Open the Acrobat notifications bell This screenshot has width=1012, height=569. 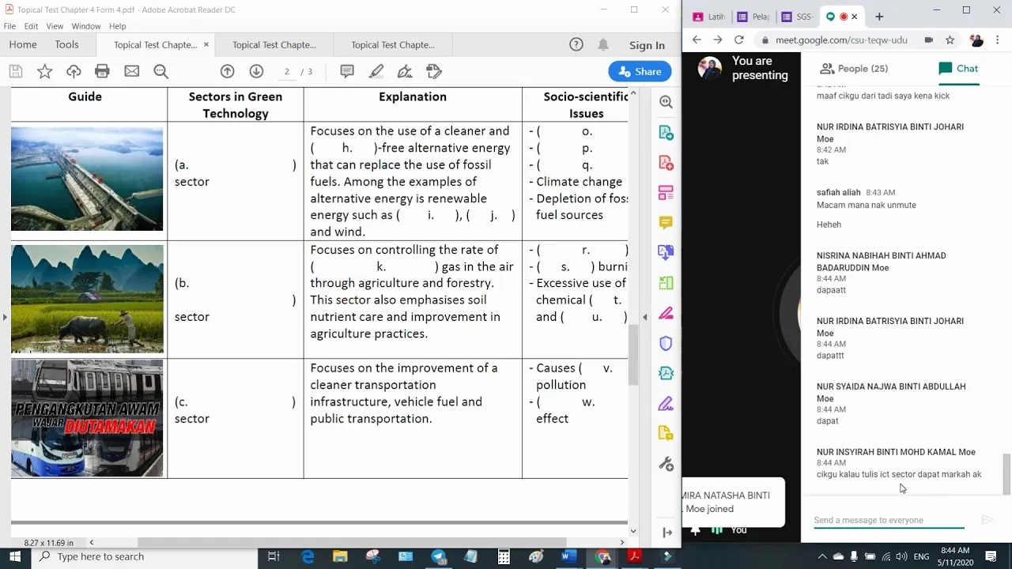[x=604, y=45]
